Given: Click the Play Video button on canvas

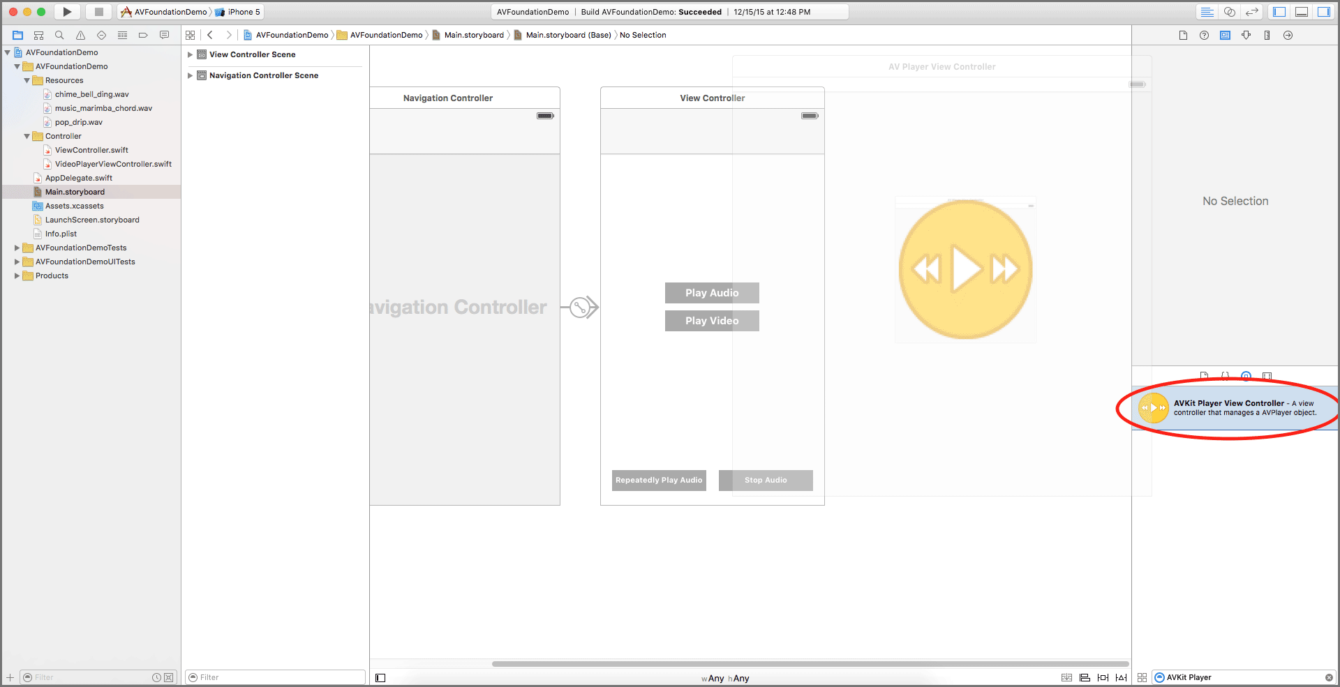Looking at the screenshot, I should [x=712, y=321].
